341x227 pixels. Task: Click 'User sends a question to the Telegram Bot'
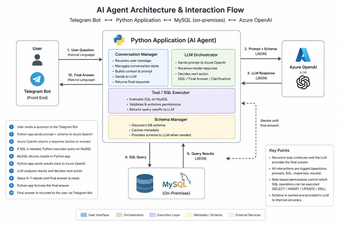(x=47, y=127)
